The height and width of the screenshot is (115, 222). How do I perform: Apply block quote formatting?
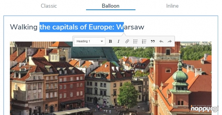(x=153, y=41)
